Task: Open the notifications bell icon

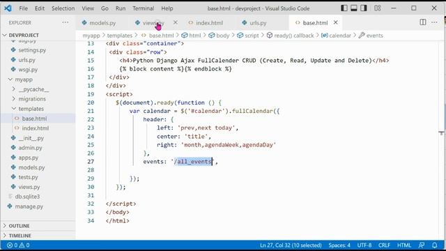Action: point(434,245)
